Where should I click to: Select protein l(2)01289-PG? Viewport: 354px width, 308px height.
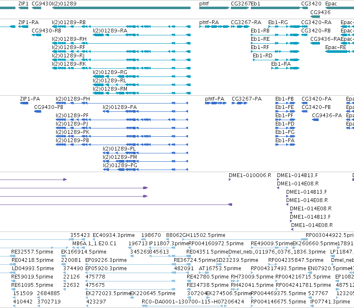tap(120, 165)
